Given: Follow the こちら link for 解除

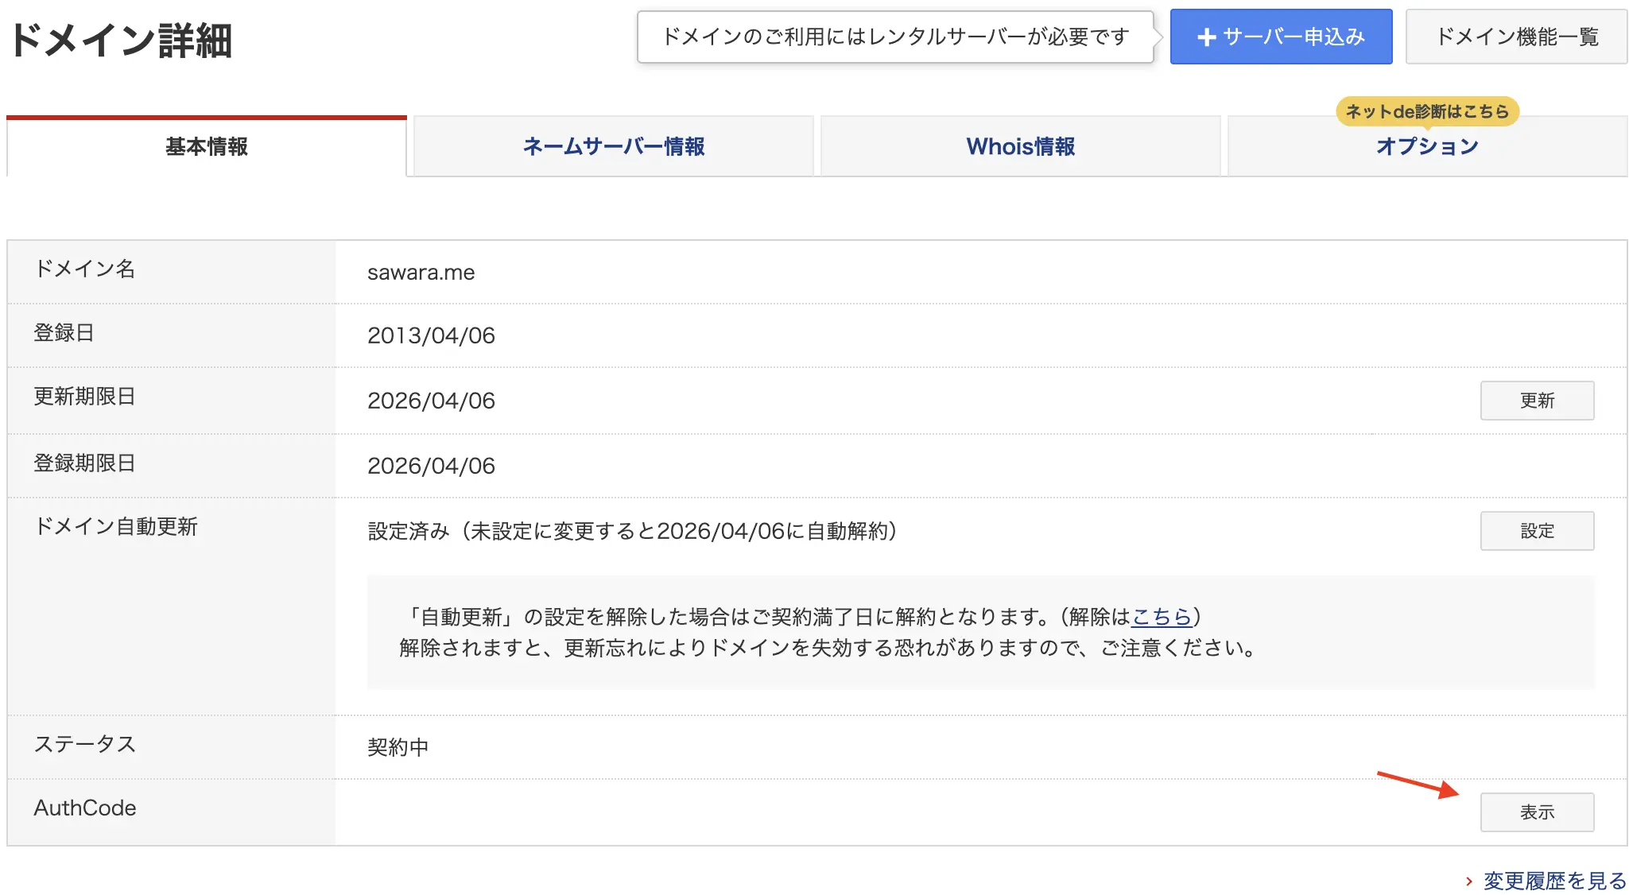Looking at the screenshot, I should coord(1161,617).
